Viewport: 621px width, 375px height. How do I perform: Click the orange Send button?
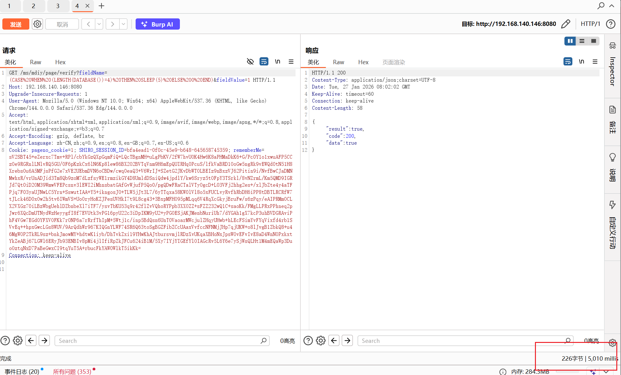(16, 24)
